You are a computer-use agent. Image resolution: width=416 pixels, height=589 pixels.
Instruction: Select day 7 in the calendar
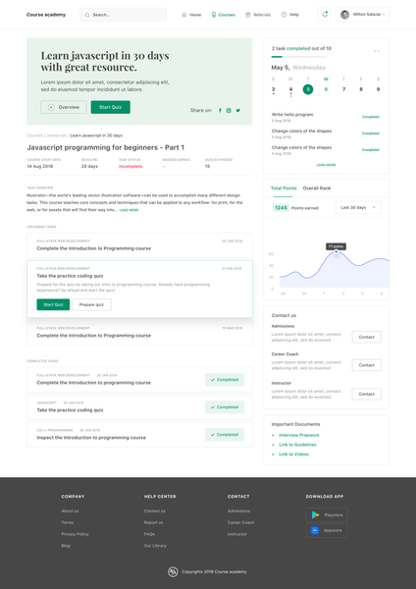click(343, 89)
